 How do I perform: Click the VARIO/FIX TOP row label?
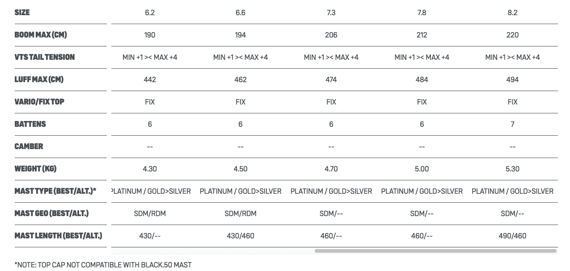coord(39,102)
